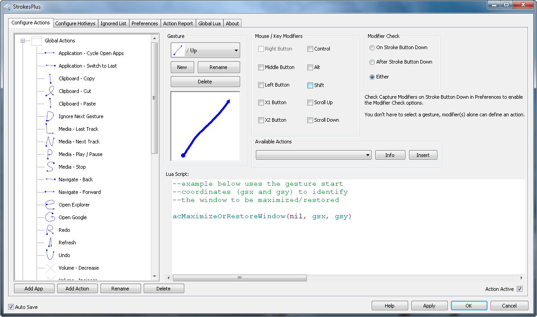This screenshot has height=317, width=537.
Task: Click the Undo U gesture icon
Action: pyautogui.click(x=50, y=255)
